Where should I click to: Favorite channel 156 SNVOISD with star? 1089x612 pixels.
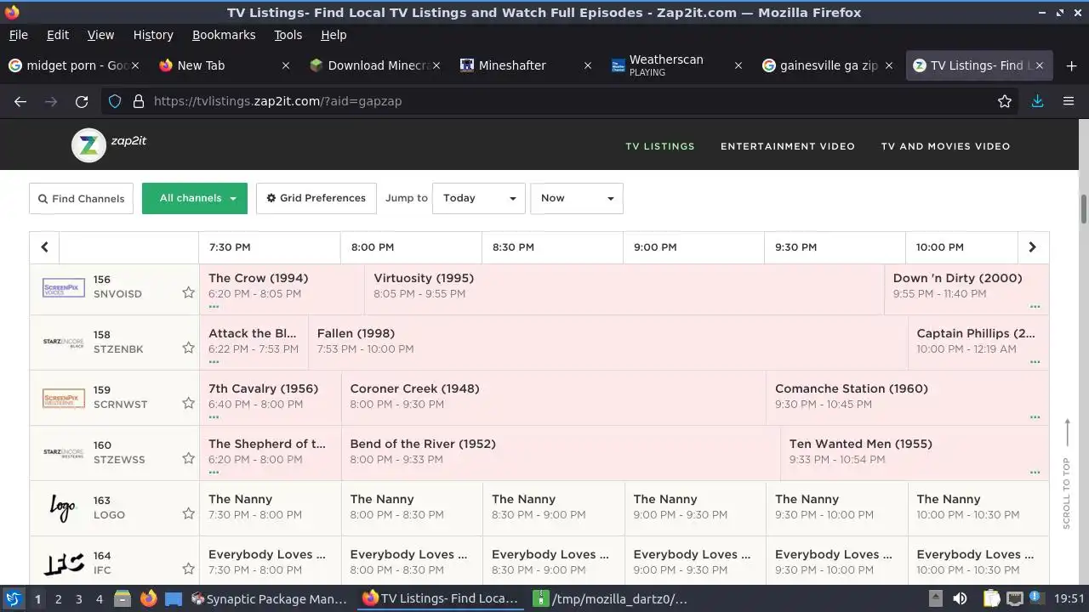point(188,292)
